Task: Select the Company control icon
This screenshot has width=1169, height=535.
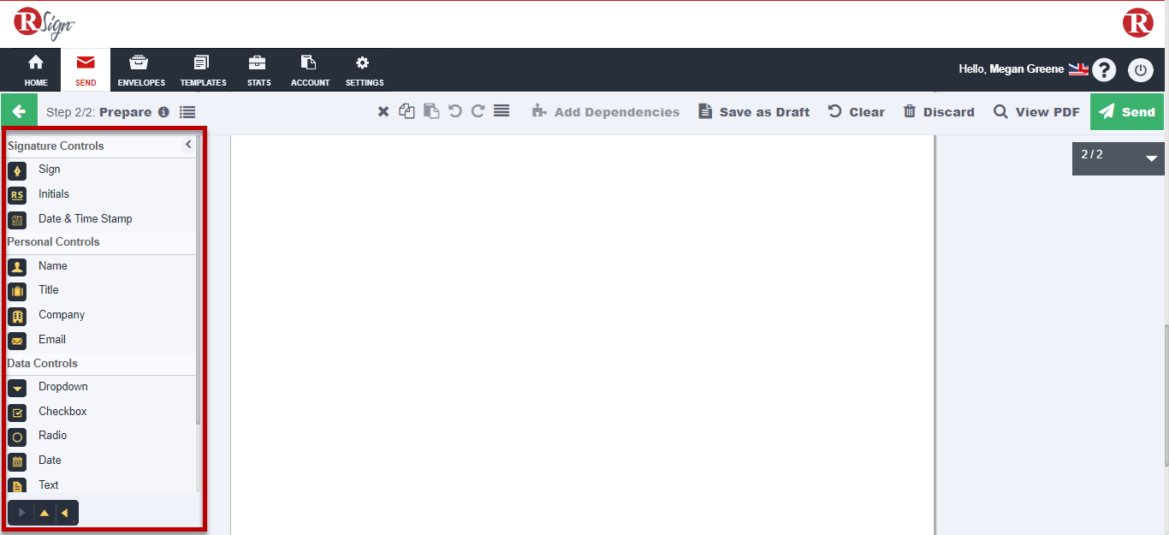Action: coord(17,316)
